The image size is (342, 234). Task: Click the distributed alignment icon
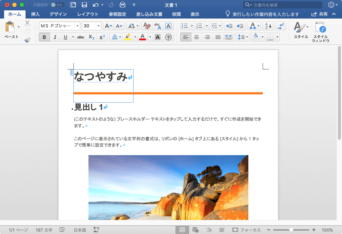(x=228, y=37)
